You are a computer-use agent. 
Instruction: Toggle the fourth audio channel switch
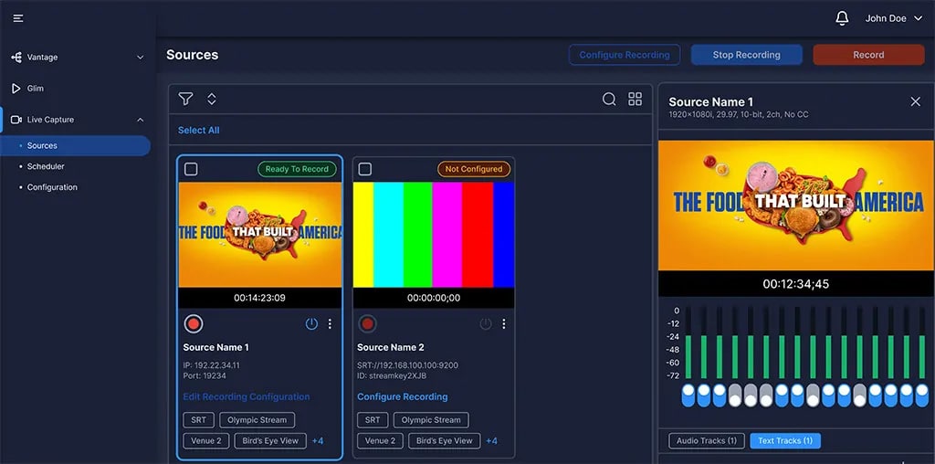click(735, 395)
